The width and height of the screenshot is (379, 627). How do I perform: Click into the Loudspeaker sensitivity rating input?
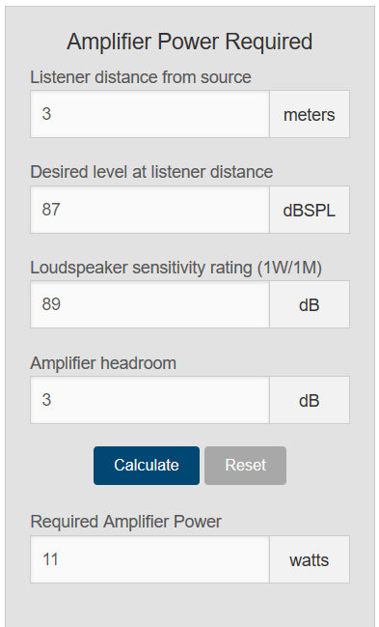click(149, 304)
